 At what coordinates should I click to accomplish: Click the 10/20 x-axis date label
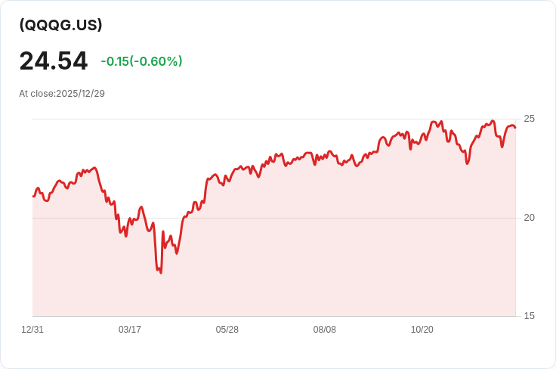422,330
